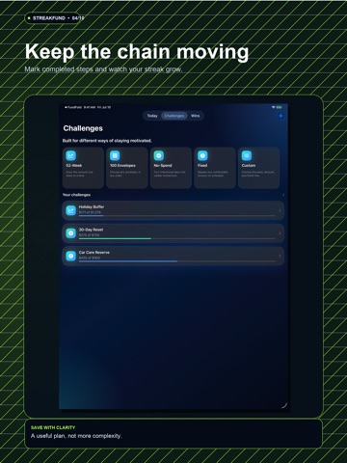The width and height of the screenshot is (347, 463).
Task: Tap the Car Care Reserve row icon
Action: [70, 256]
